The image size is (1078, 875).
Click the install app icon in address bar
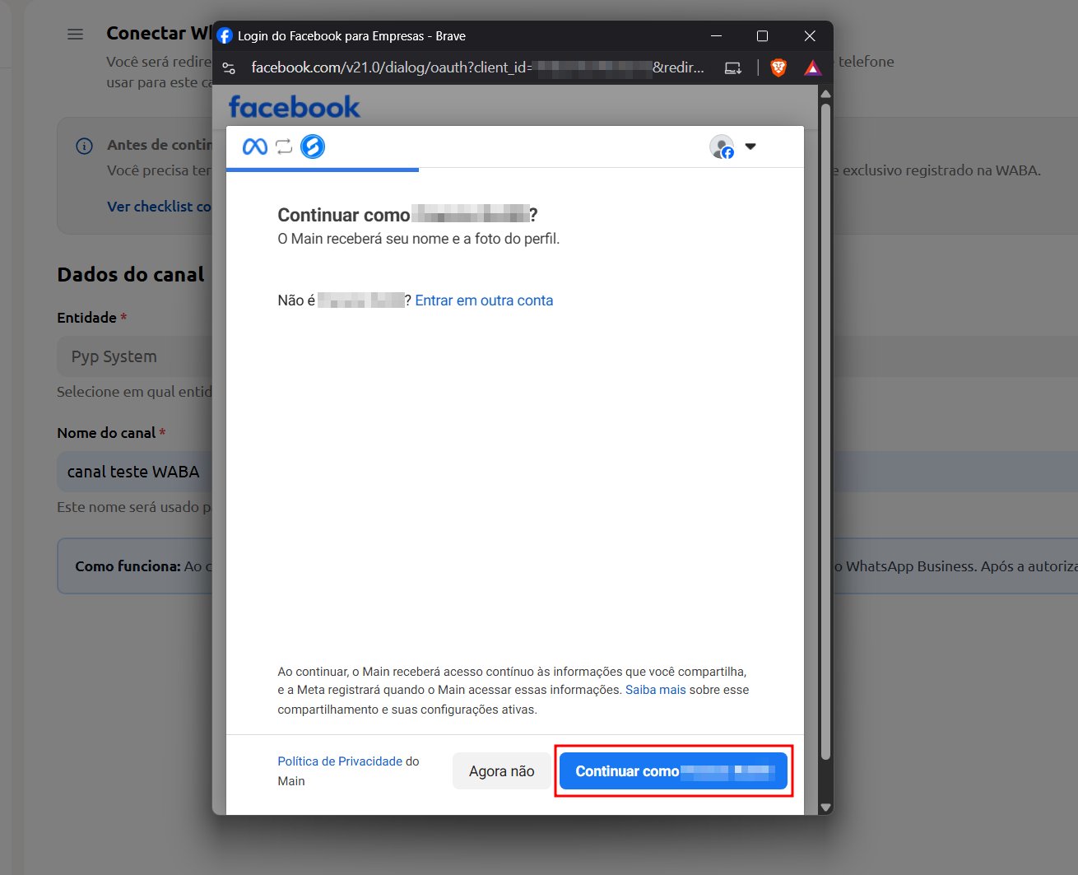pyautogui.click(x=733, y=68)
